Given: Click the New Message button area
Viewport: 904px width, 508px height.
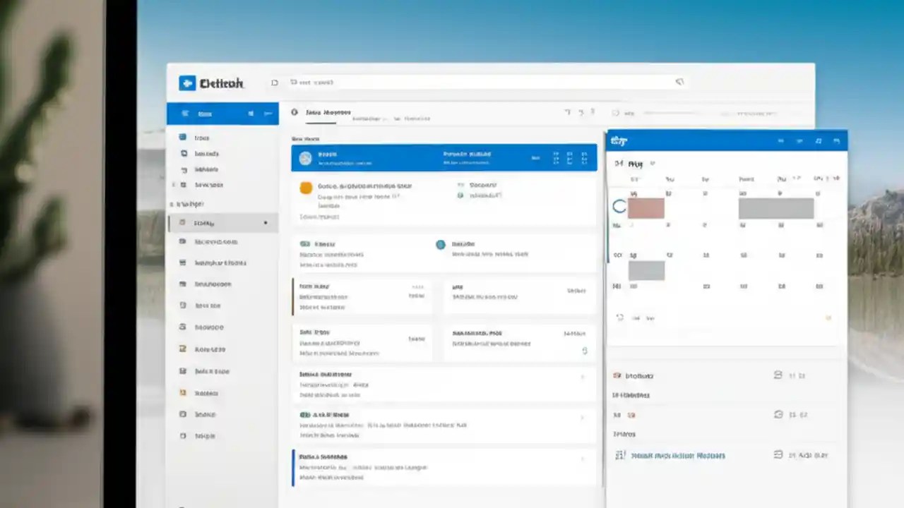Looking at the screenshot, I should 212,113.
